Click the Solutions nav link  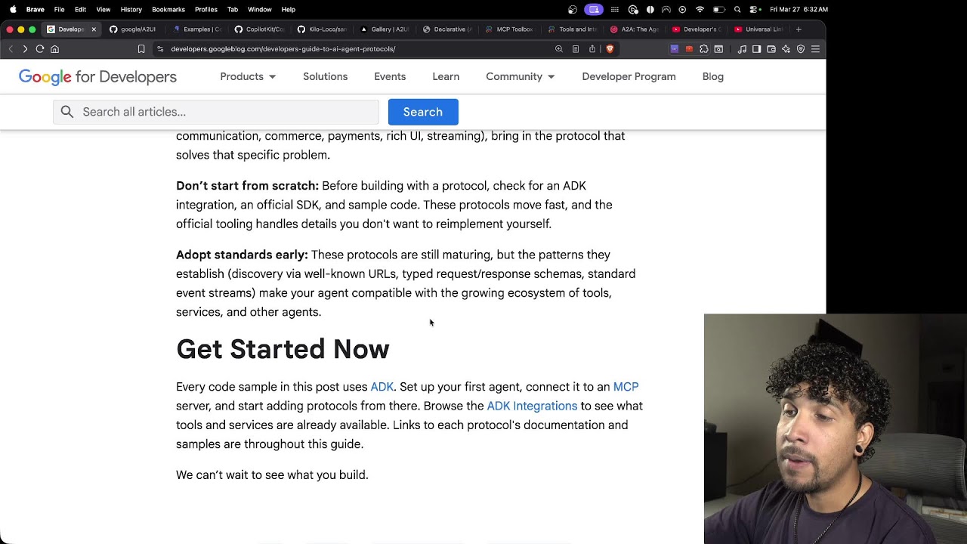click(326, 76)
